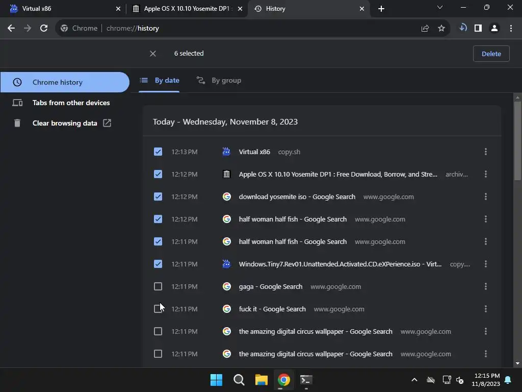Check the fuck it Google Search entry

click(x=158, y=309)
